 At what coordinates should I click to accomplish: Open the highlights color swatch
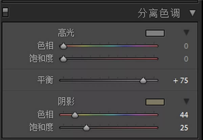(x=155, y=33)
